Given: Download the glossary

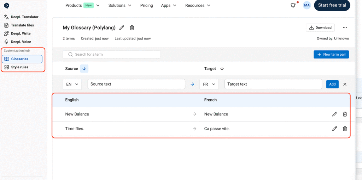Looking at the screenshot, I should (x=320, y=27).
